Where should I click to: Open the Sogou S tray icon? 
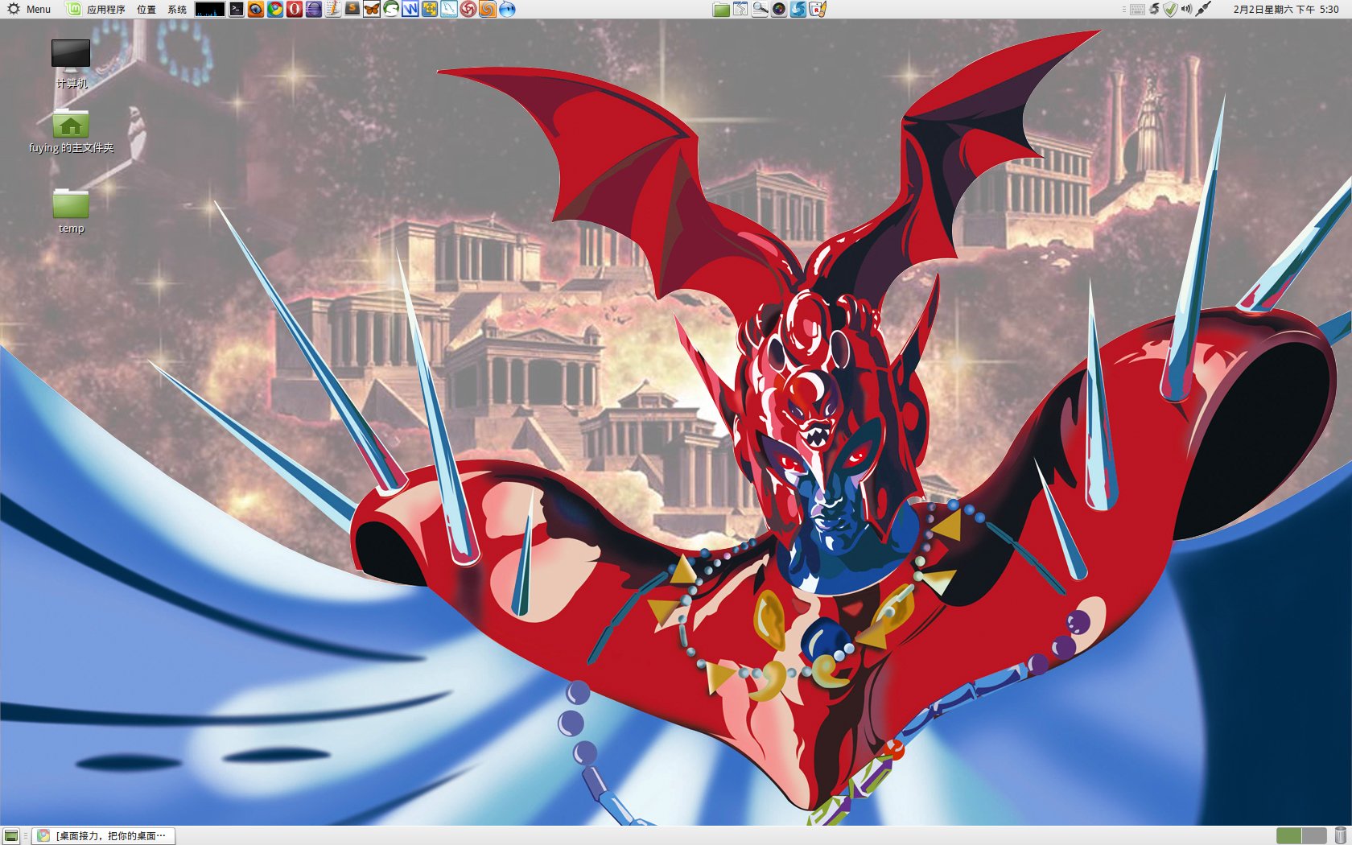(1155, 9)
